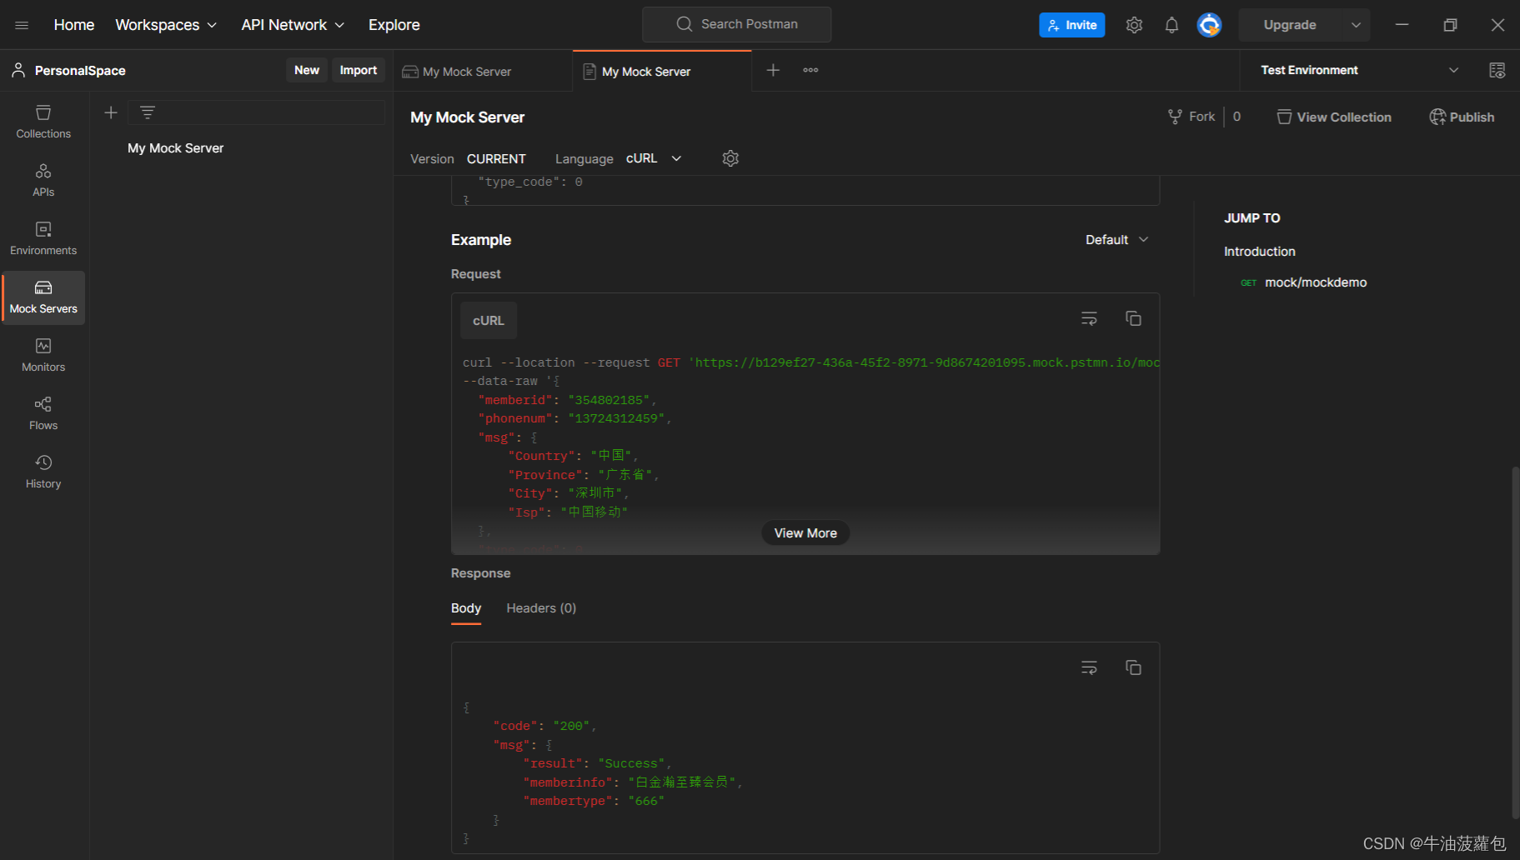This screenshot has width=1520, height=860.
Task: Click the Invite button
Action: 1072,25
